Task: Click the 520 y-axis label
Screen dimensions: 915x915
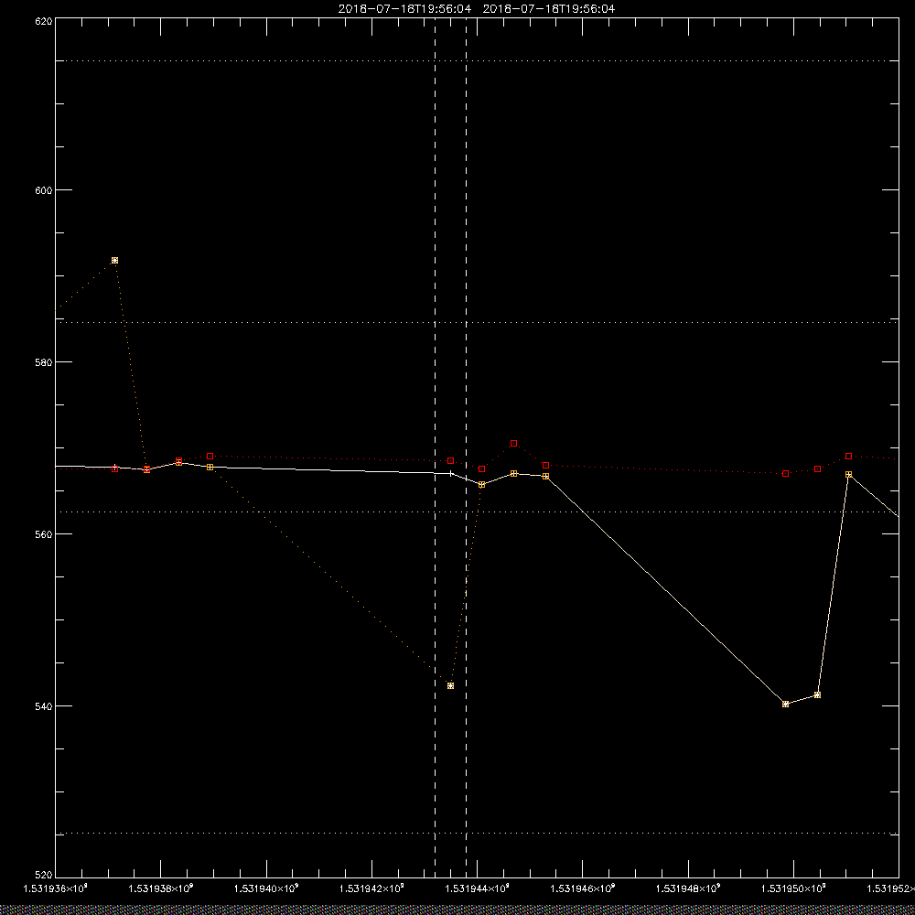Action: coord(44,876)
